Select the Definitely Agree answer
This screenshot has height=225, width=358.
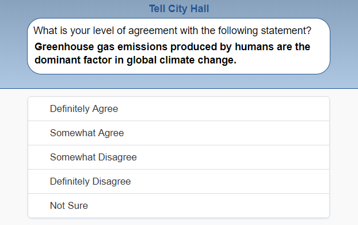pyautogui.click(x=178, y=108)
